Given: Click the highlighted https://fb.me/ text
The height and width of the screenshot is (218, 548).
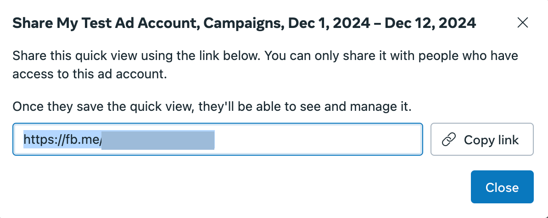Looking at the screenshot, I should [x=62, y=140].
